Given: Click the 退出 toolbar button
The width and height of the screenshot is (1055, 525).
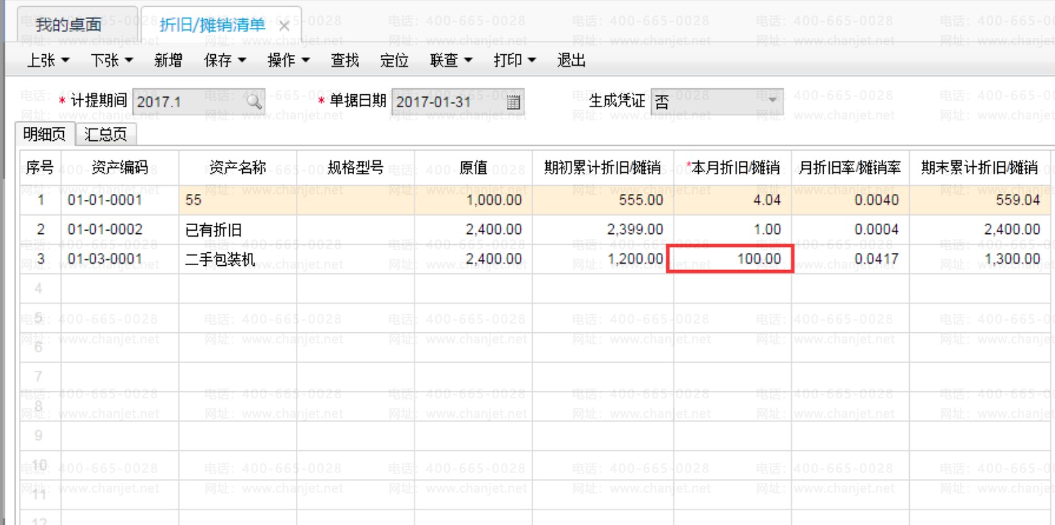Looking at the screenshot, I should coord(571,60).
